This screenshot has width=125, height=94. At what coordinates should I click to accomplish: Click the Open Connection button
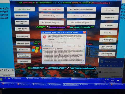23,50
